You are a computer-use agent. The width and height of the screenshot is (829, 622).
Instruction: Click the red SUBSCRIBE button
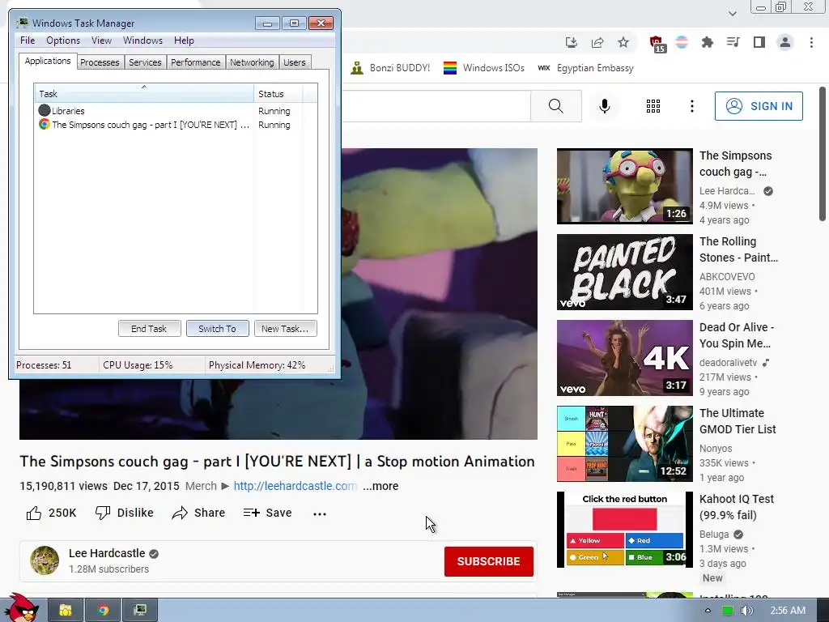(x=488, y=561)
